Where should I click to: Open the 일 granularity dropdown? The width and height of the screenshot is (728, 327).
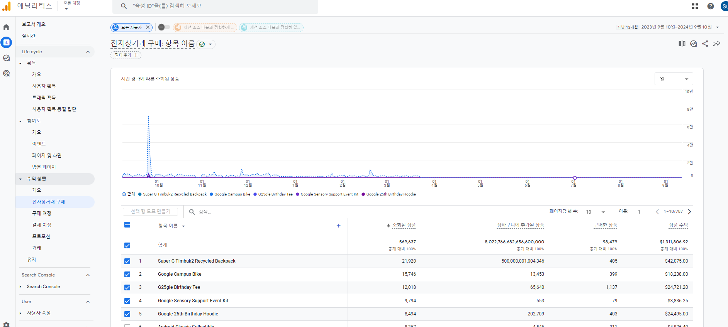point(674,79)
